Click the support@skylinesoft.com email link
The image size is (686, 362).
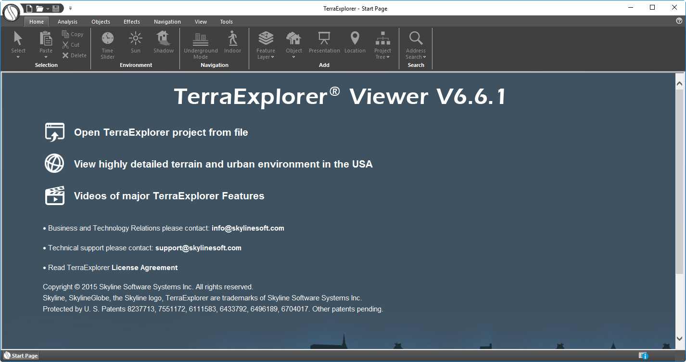coord(198,248)
